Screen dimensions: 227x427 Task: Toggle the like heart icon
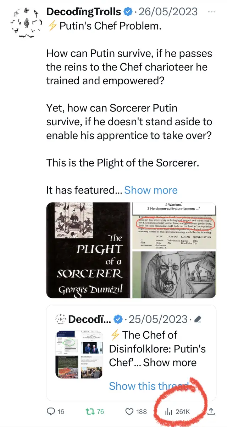pos(130,411)
